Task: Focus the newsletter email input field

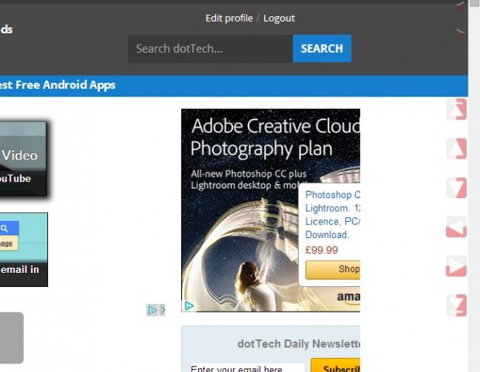Action: tap(247, 368)
